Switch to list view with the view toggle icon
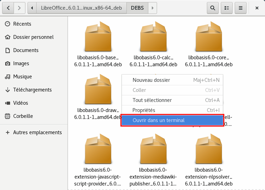The image size is (265, 190). pos(227,8)
